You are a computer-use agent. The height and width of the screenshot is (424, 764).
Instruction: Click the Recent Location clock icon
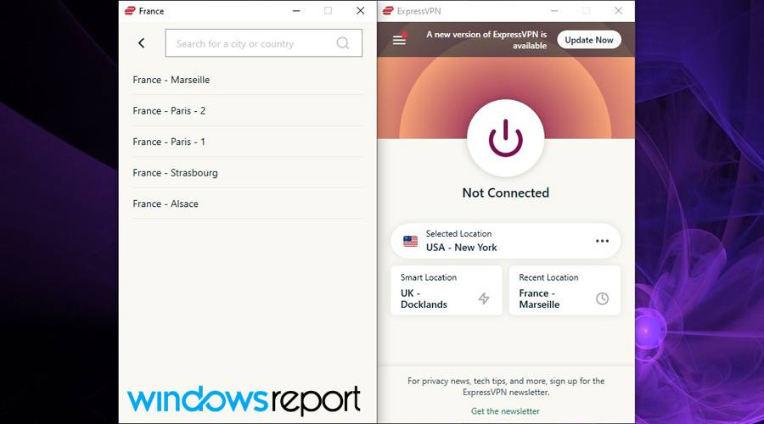(602, 298)
